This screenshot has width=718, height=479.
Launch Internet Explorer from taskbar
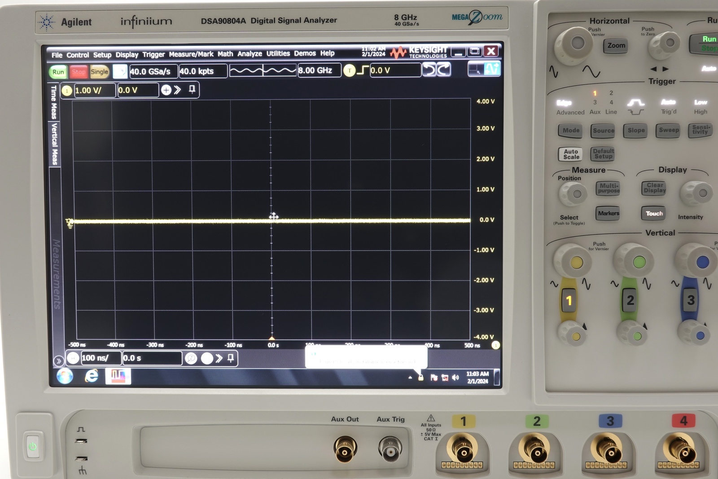click(92, 376)
